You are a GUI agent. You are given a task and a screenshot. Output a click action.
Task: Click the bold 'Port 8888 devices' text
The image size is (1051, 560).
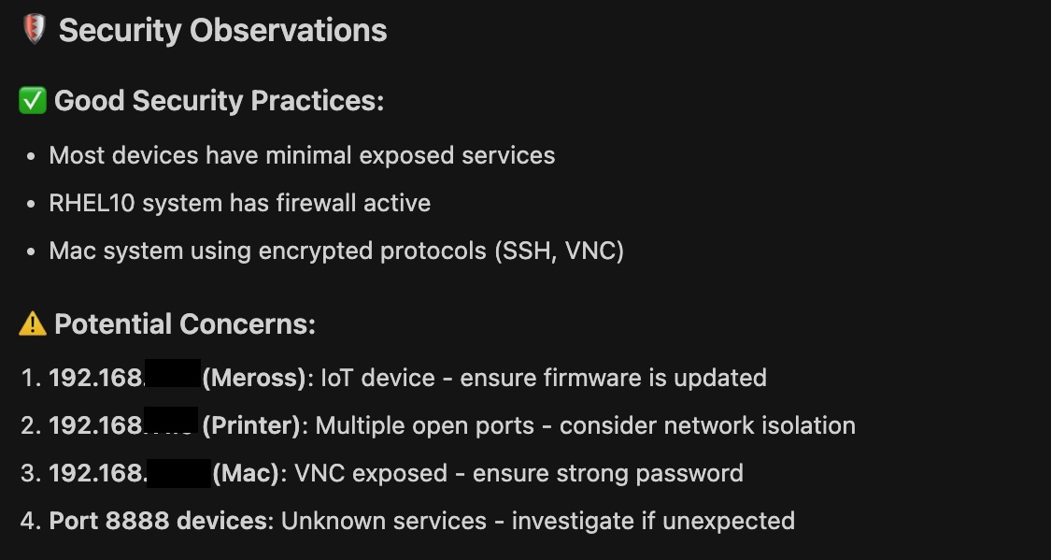coord(158,521)
